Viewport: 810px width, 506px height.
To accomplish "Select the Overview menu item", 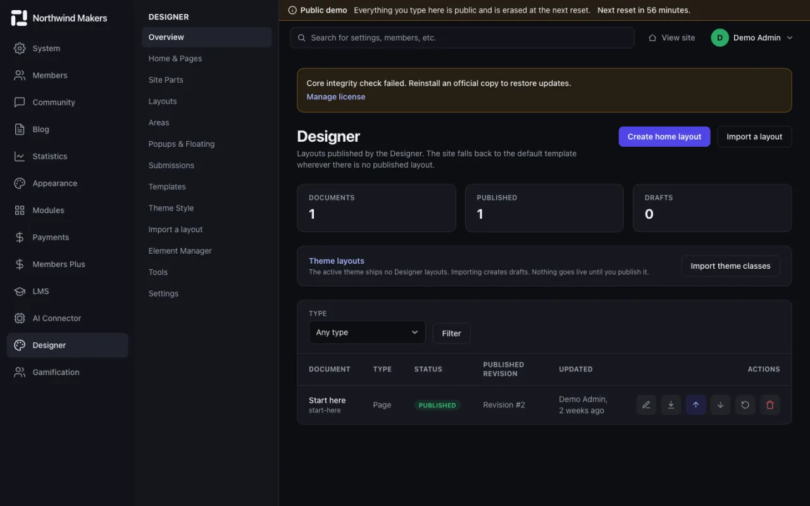I will pos(207,37).
